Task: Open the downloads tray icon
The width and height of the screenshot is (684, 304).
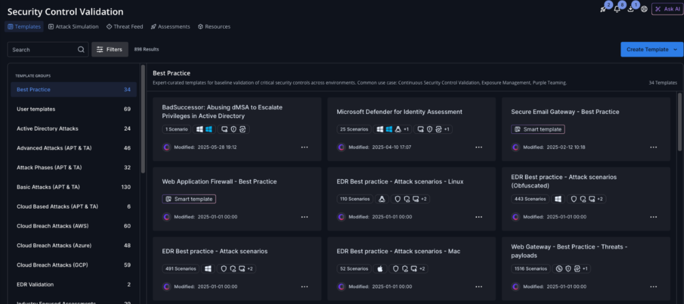Action: click(631, 9)
